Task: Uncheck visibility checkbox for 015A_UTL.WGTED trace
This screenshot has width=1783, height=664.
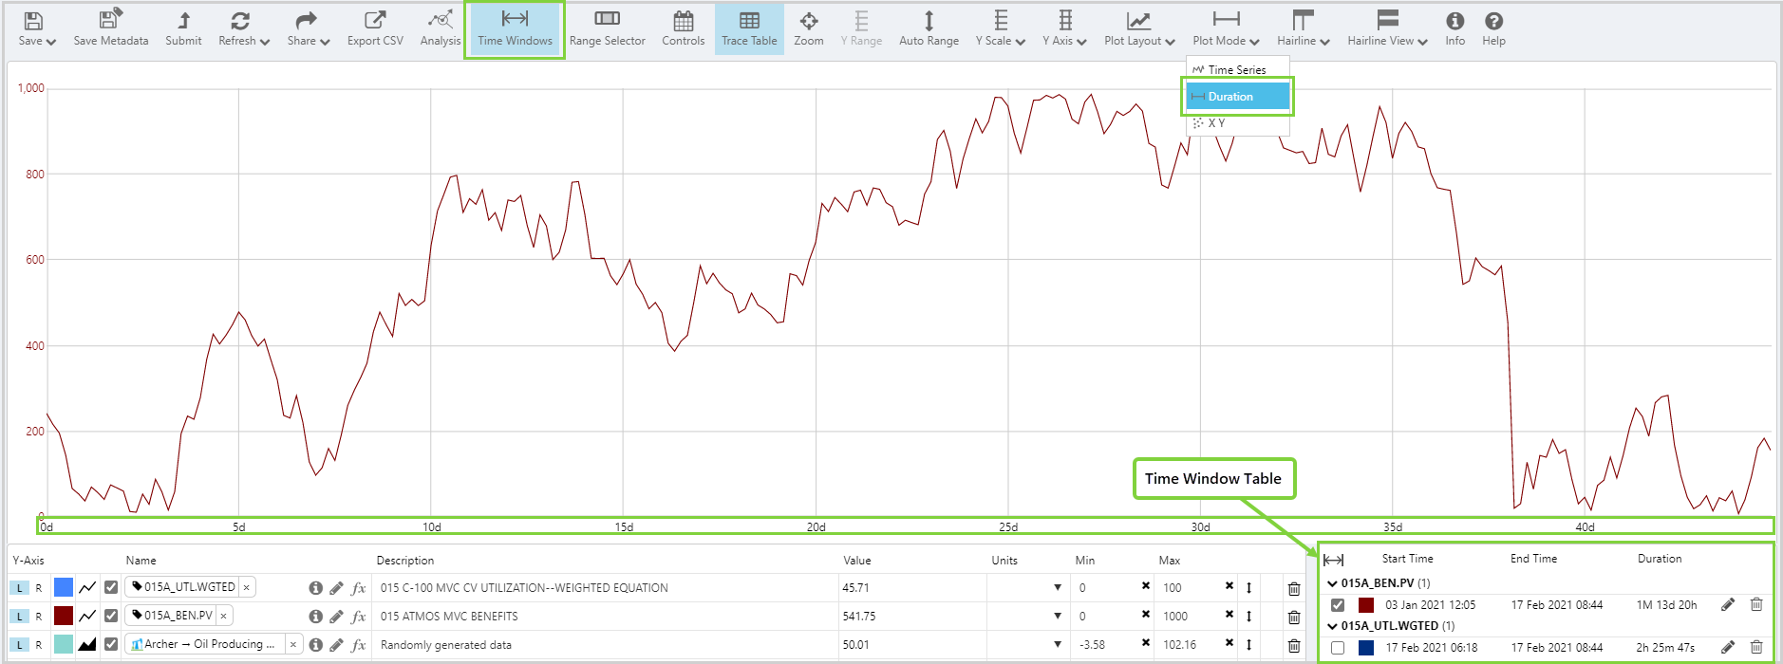Action: 111,587
